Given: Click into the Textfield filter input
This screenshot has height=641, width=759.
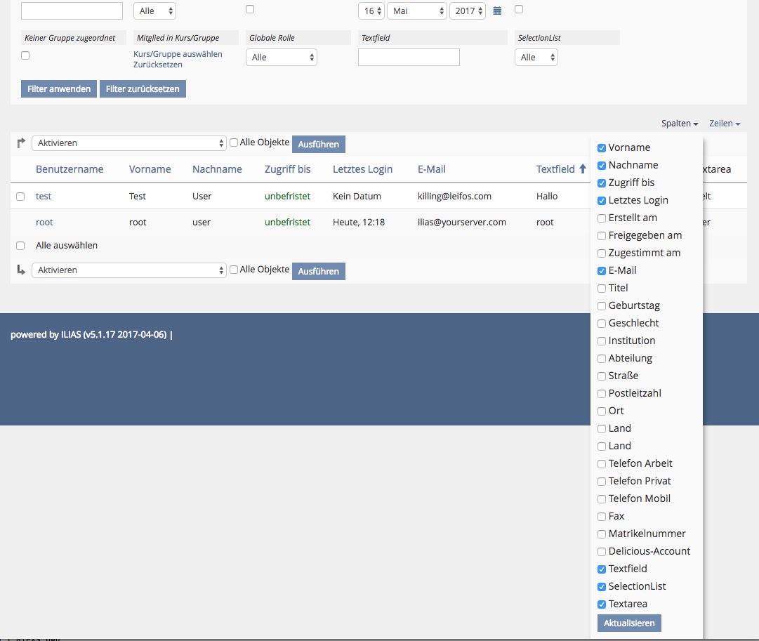Looking at the screenshot, I should pyautogui.click(x=409, y=58).
